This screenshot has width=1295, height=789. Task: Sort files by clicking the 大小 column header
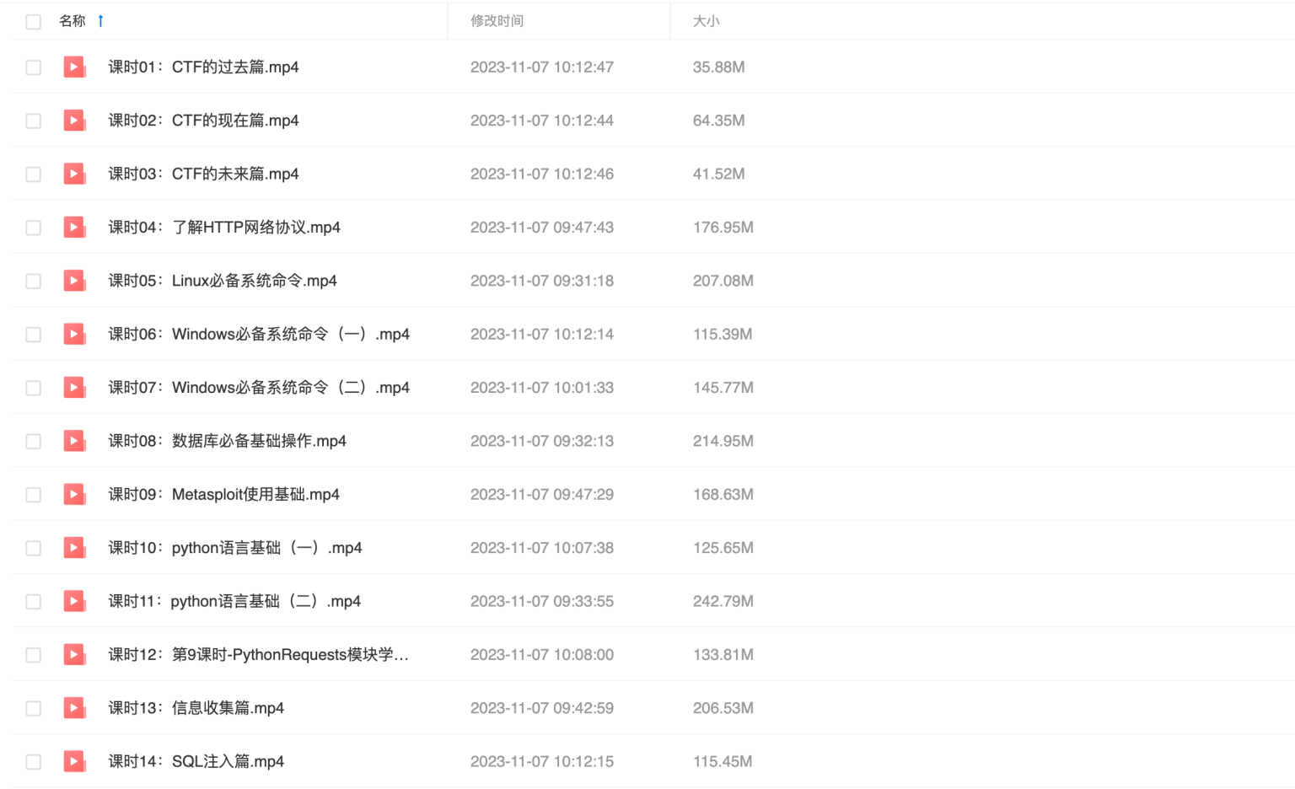706,21
